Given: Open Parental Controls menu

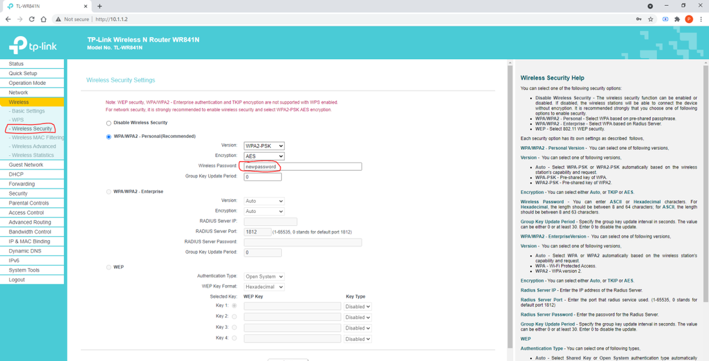Looking at the screenshot, I should pyautogui.click(x=32, y=203).
